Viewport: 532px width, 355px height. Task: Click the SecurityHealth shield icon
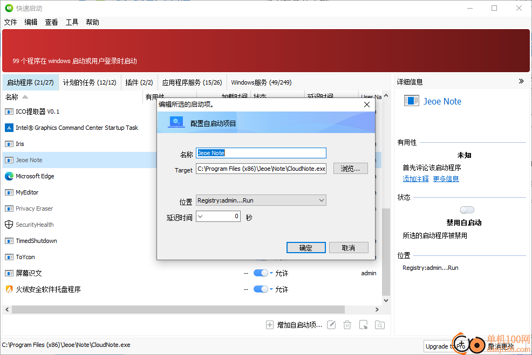coord(9,225)
